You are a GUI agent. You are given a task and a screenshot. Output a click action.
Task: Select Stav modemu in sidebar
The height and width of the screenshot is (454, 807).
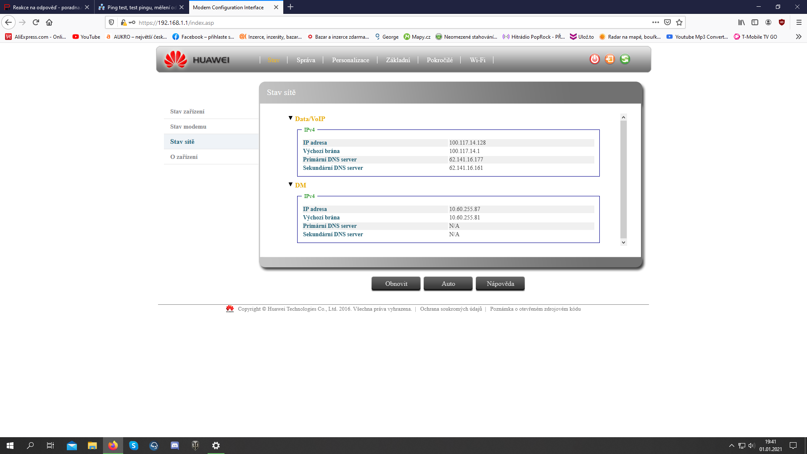pos(188,127)
